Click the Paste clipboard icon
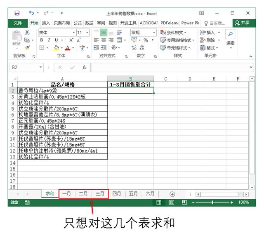 click(x=17, y=36)
